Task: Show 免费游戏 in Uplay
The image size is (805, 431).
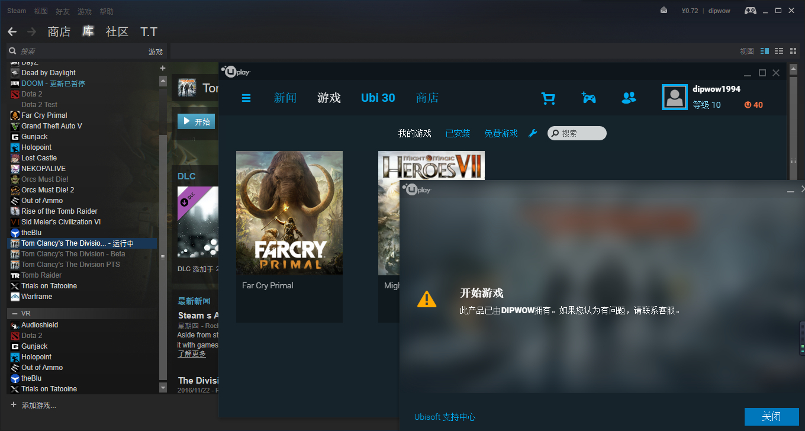Action: click(x=501, y=133)
